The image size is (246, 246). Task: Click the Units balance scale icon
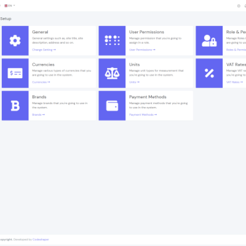click(112, 73)
